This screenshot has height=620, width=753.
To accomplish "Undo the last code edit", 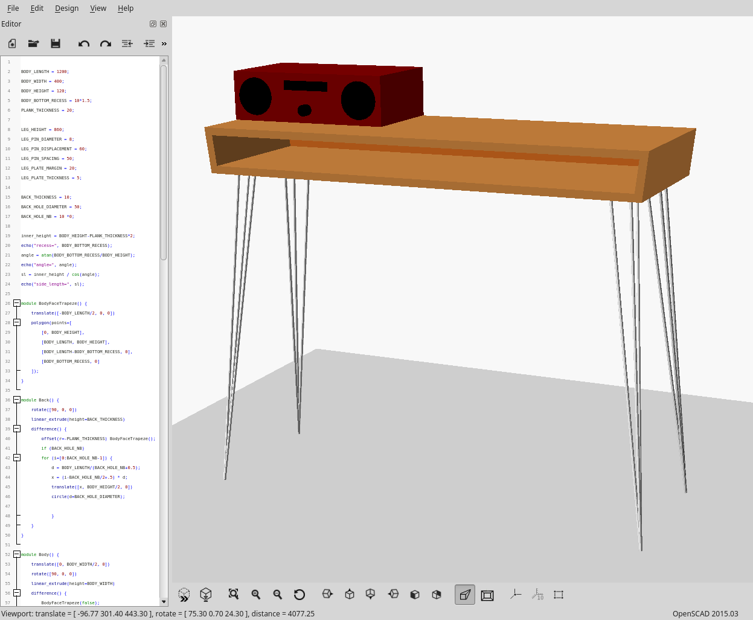I will (x=84, y=43).
